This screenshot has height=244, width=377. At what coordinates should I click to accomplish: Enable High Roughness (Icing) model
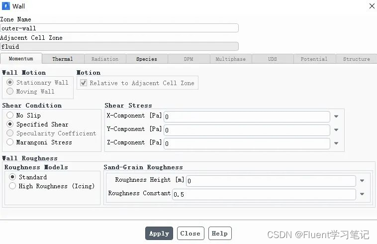[12, 186]
